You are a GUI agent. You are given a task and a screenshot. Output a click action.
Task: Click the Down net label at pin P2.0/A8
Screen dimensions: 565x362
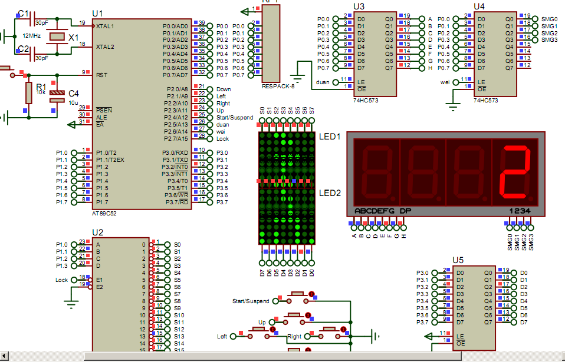(224, 89)
